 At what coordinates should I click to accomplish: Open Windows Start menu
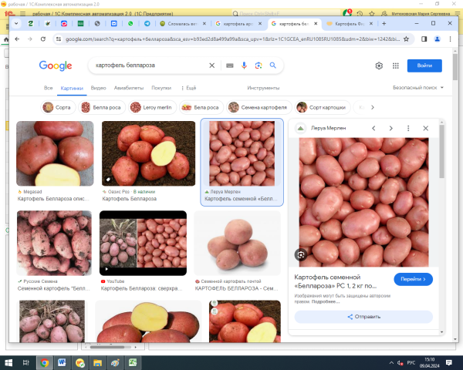(9, 362)
